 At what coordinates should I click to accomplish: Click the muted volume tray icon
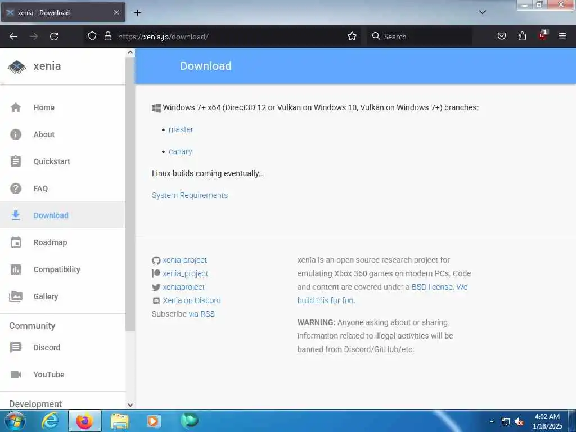tap(519, 422)
